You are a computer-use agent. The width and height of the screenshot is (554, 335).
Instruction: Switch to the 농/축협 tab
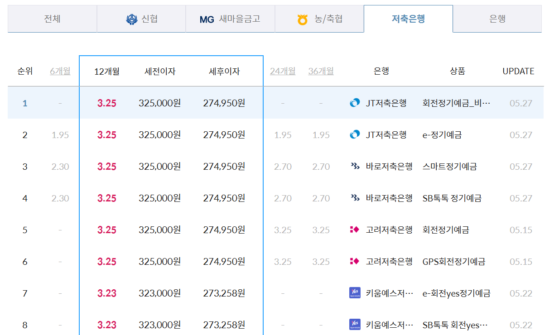[319, 19]
